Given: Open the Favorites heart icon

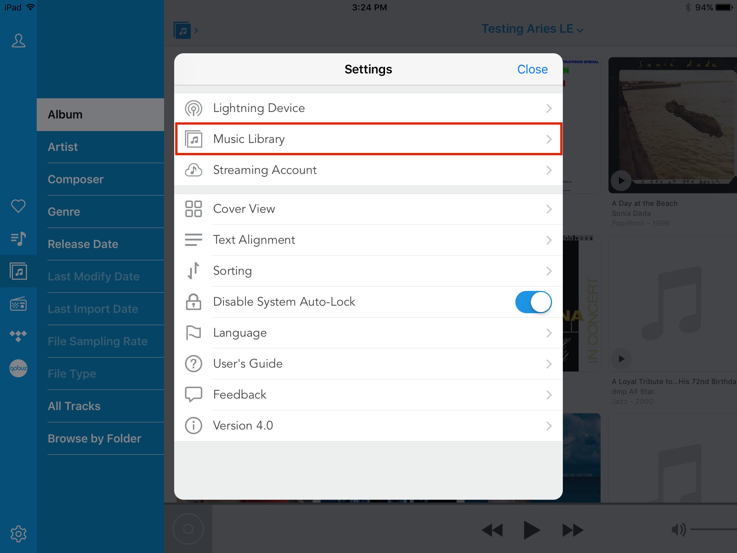Looking at the screenshot, I should pyautogui.click(x=17, y=206).
